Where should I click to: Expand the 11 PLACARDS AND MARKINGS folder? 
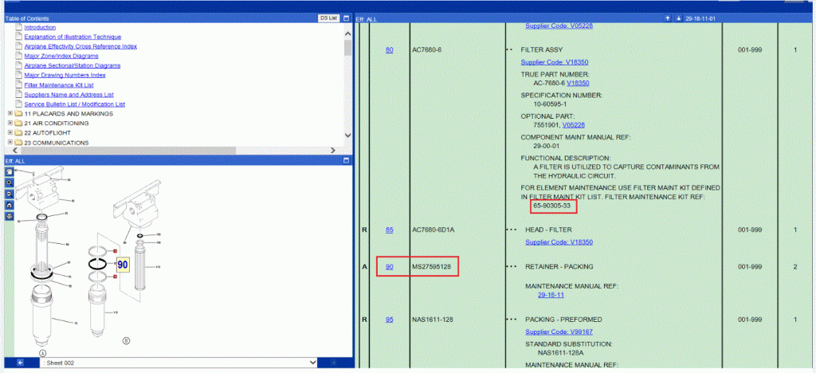10,114
